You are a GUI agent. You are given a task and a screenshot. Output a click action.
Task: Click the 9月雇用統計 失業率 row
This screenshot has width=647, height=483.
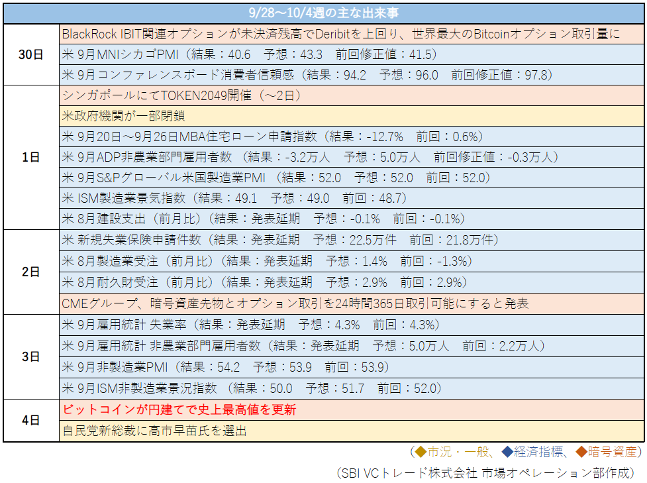(352, 325)
